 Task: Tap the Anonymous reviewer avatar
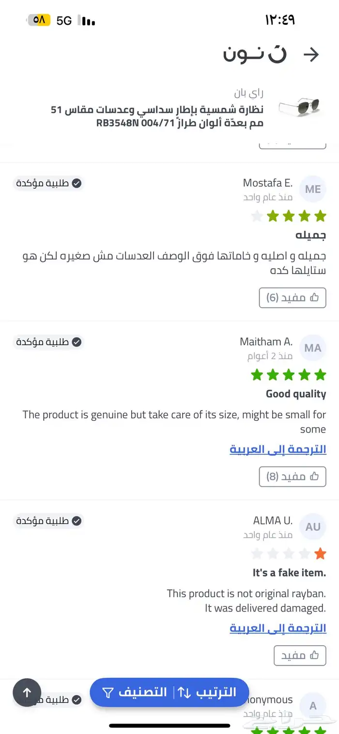tap(313, 705)
